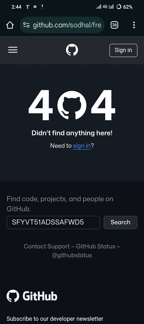Open the tab switcher showing 26 tabs

click(114, 25)
